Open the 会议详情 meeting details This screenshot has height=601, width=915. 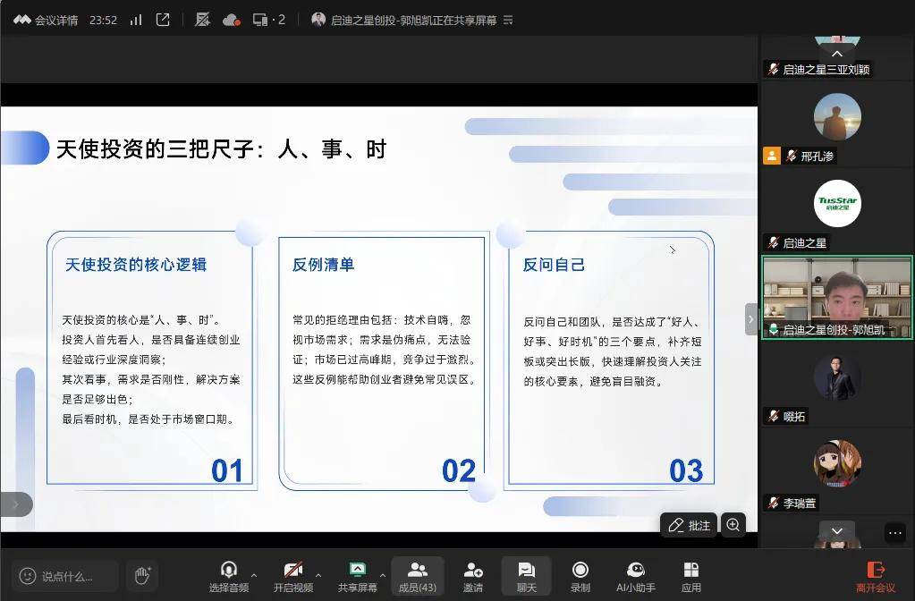point(46,20)
